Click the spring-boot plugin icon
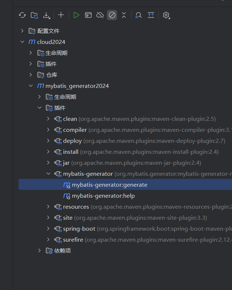Screen dimensions: 232x290 pos(58,229)
